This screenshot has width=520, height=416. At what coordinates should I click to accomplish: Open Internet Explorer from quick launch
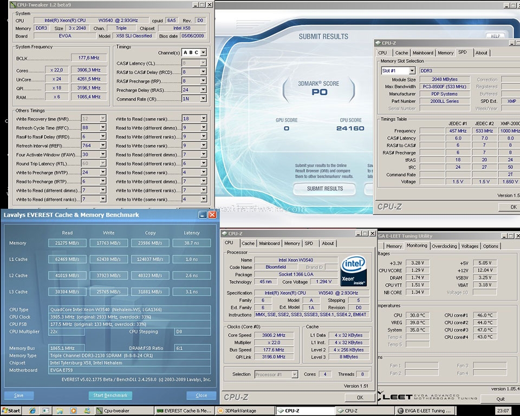32,411
